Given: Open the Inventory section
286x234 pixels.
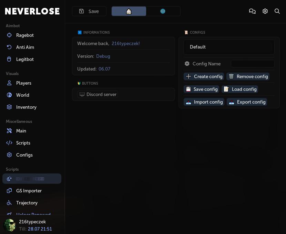Looking at the screenshot, I should [26, 107].
